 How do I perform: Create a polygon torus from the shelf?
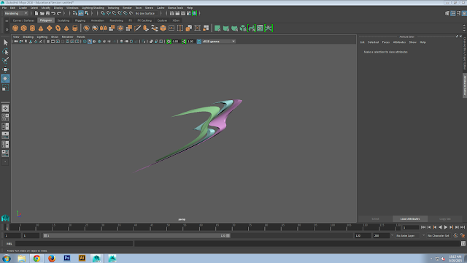58,28
